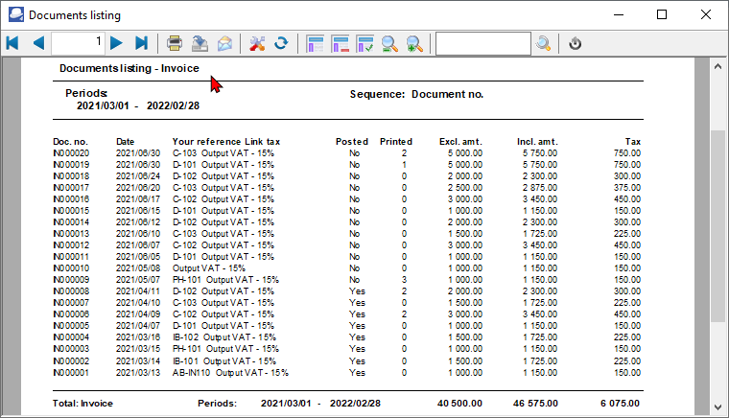Image resolution: width=729 pixels, height=418 pixels.
Task: Minimize the Documents listing window
Action: (x=619, y=14)
